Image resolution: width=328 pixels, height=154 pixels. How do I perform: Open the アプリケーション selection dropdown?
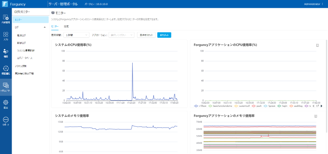(122, 35)
